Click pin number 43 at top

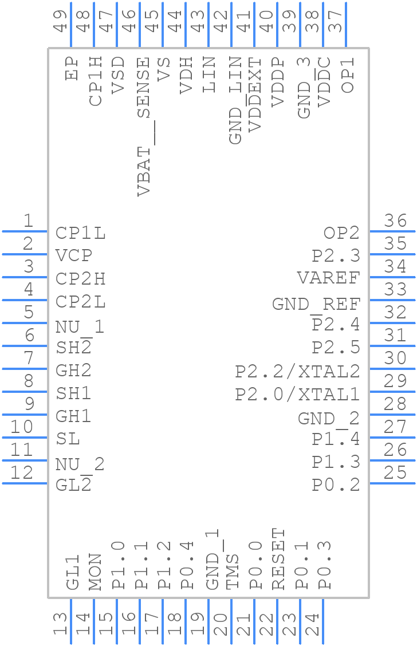[198, 21]
